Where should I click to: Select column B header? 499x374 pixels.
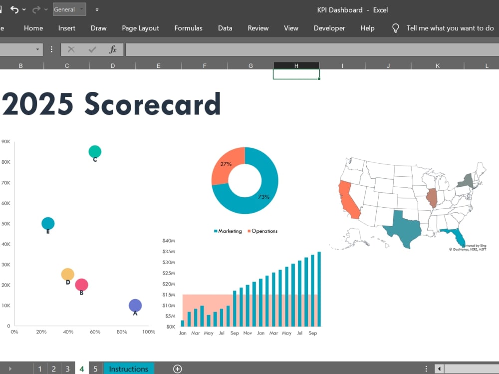coord(21,65)
